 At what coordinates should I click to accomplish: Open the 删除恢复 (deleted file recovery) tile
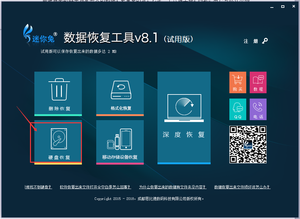point(58,94)
